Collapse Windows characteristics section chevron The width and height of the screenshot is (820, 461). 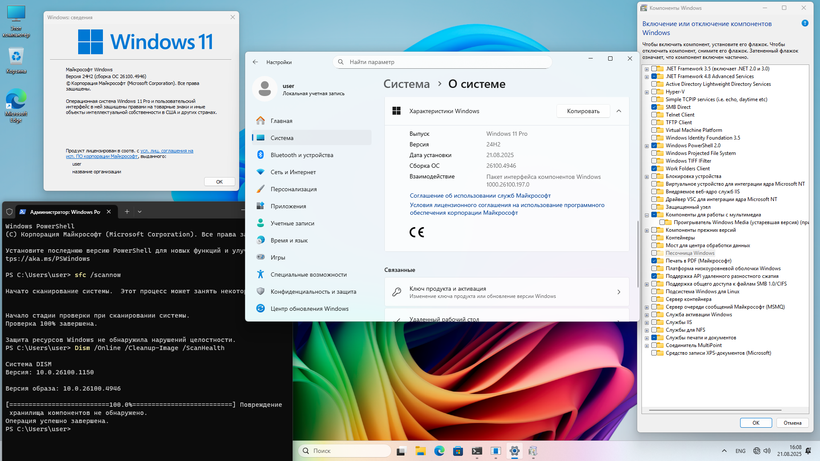point(618,111)
